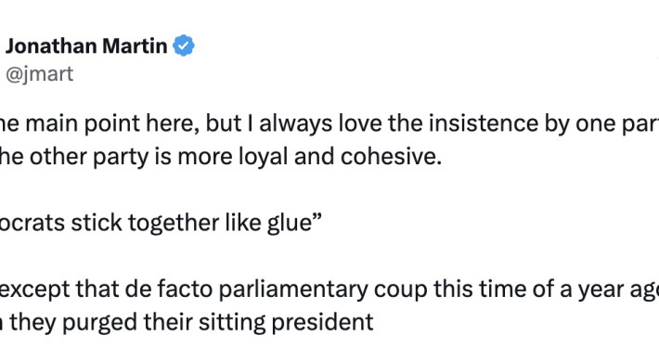
Task: Open the @jmart handle link
Action: [40, 74]
